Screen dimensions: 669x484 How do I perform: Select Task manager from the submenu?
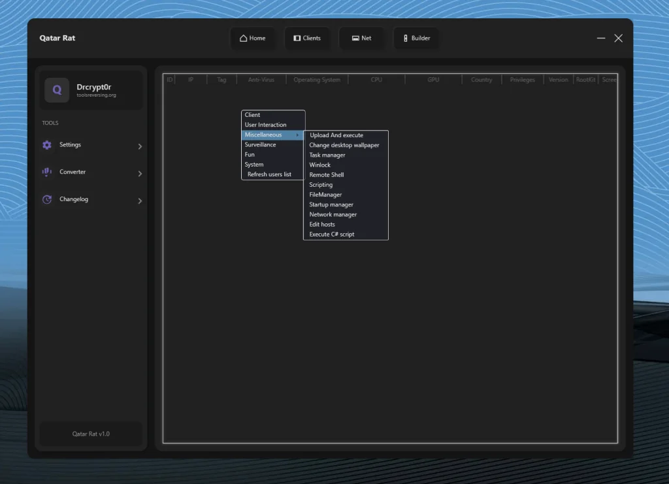click(x=327, y=155)
